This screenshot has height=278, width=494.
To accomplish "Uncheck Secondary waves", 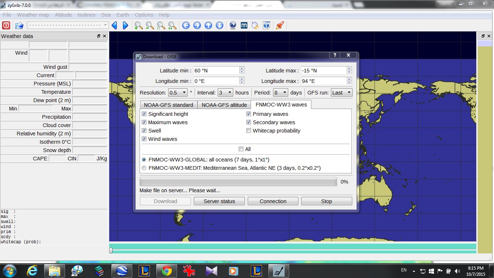I will [x=249, y=122].
